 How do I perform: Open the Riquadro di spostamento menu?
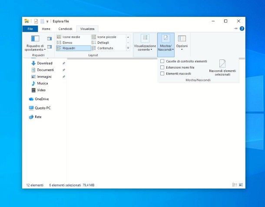35,43
